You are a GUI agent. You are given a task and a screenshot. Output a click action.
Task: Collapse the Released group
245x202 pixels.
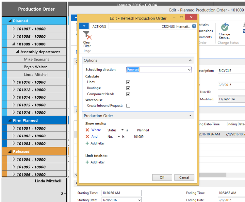pyautogui.click(x=10, y=151)
